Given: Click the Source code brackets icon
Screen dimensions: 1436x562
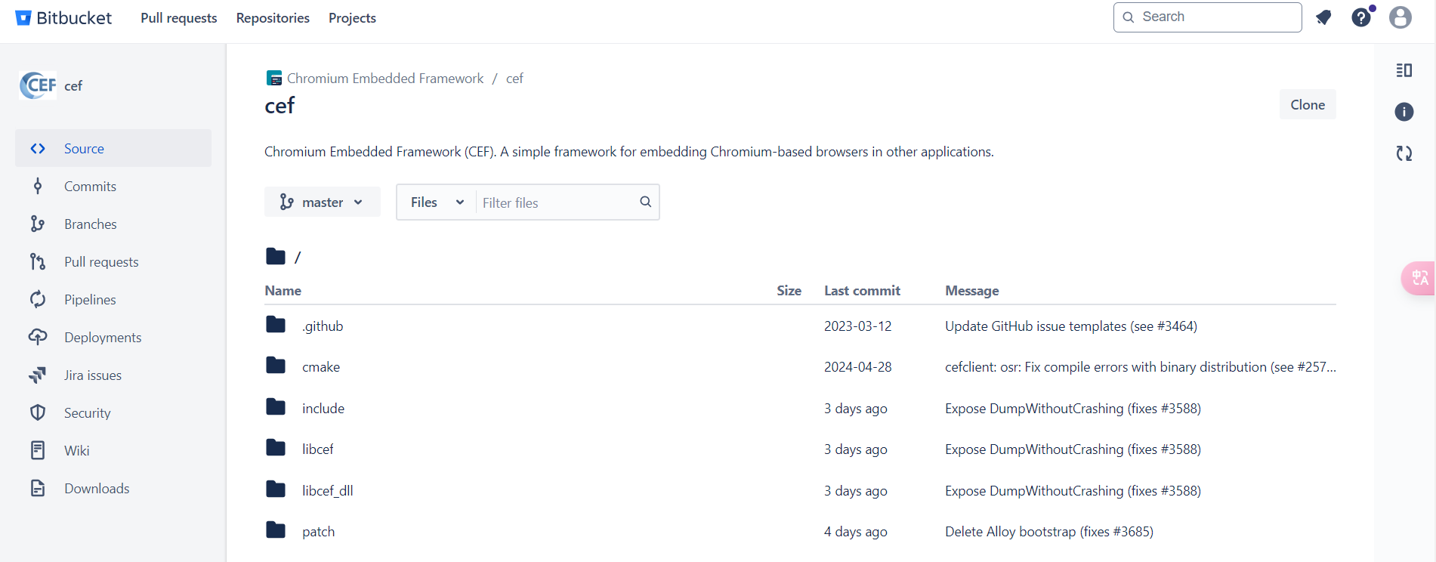Looking at the screenshot, I should pos(38,149).
